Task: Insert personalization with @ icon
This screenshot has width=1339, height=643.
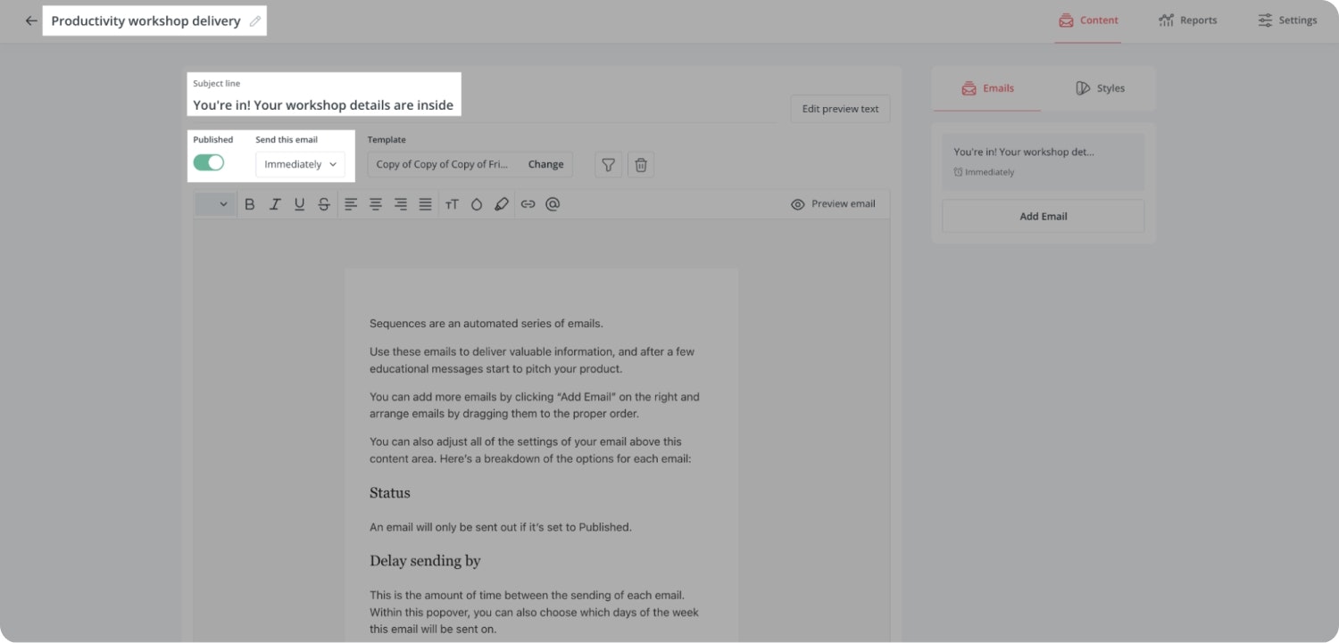Action: [553, 204]
